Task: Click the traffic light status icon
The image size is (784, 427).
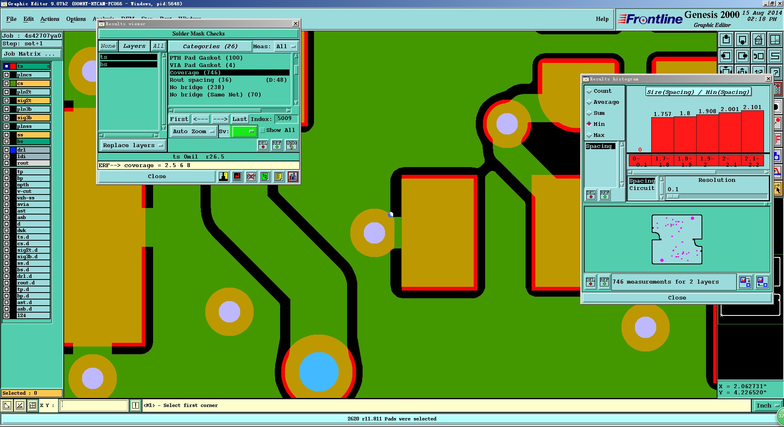Action: coord(778,89)
